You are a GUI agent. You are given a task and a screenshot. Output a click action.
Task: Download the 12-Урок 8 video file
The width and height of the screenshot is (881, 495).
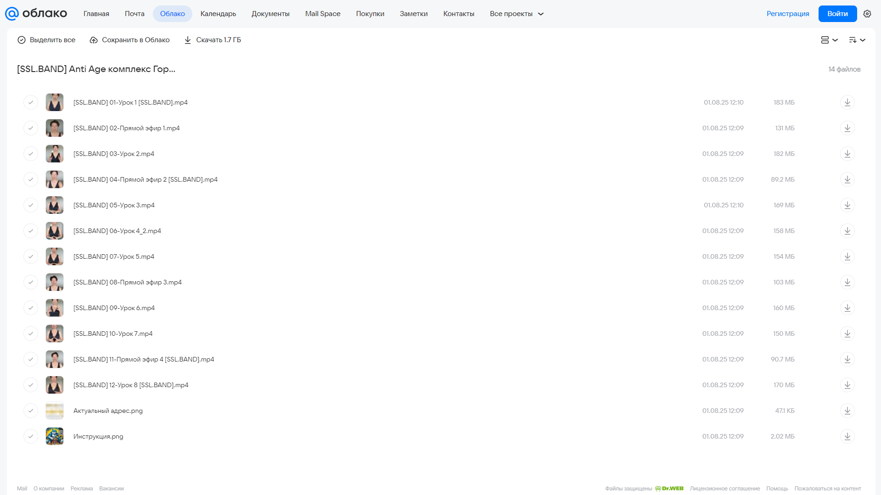[x=847, y=385]
